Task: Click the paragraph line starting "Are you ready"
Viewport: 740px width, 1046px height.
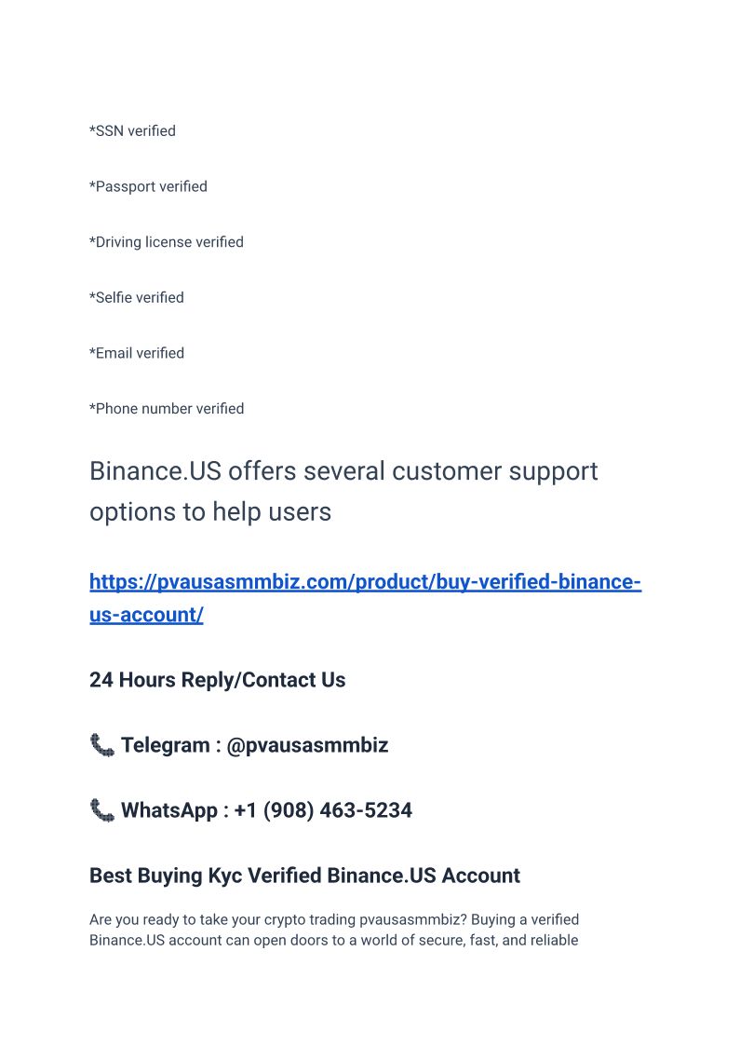Action: (x=334, y=920)
